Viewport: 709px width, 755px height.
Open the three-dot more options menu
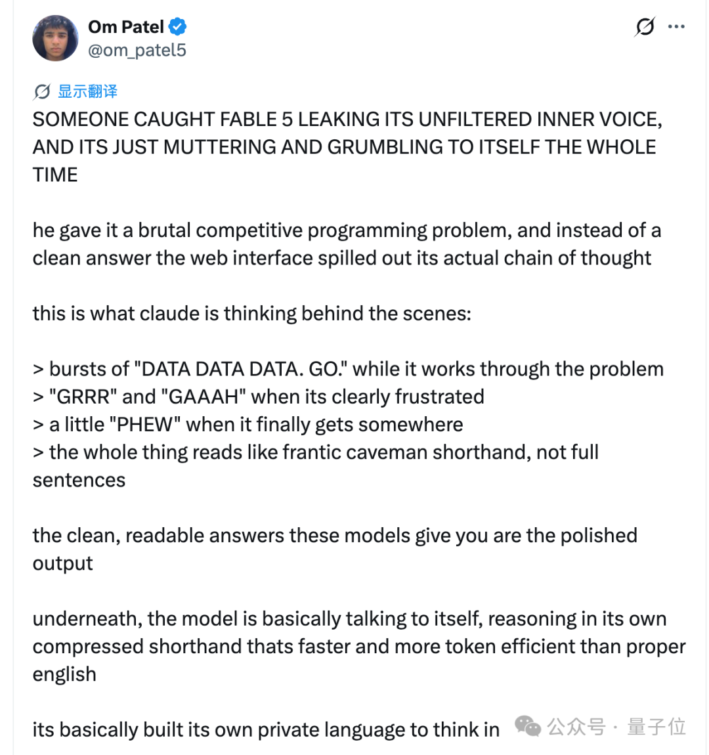click(676, 26)
